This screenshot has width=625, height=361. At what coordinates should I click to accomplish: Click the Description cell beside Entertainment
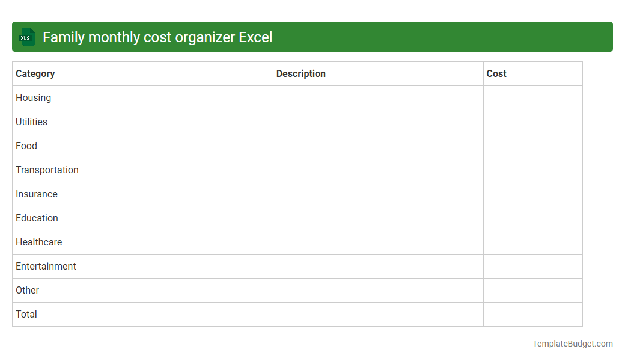pos(377,266)
